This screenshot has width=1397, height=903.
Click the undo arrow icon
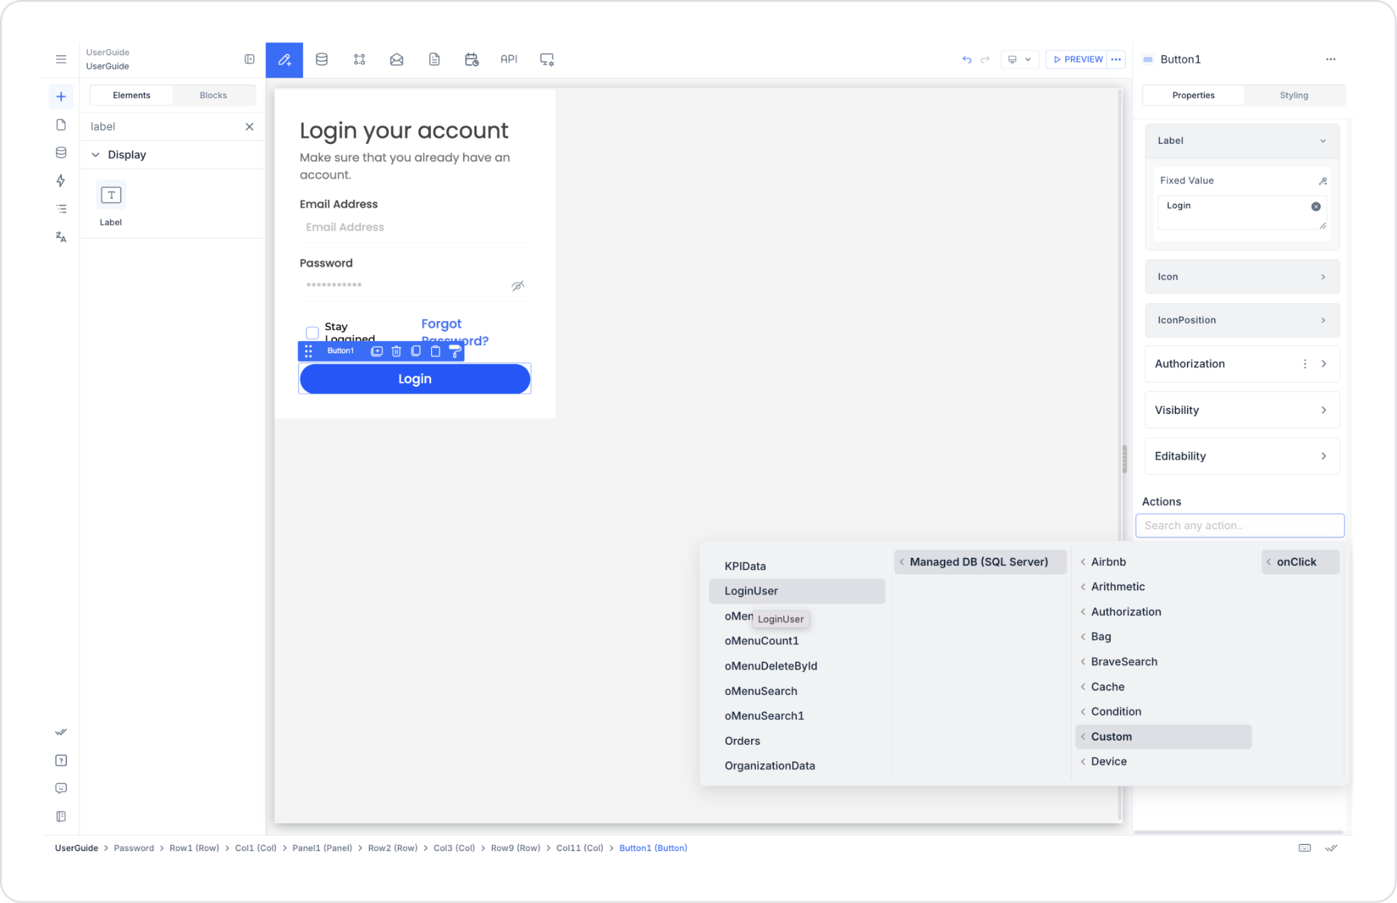click(967, 59)
